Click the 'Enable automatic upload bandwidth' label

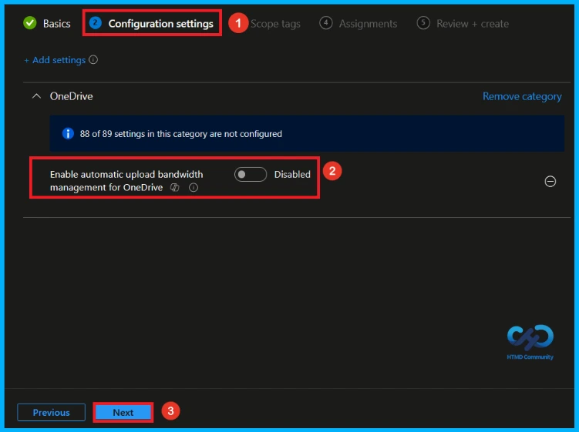tap(126, 181)
